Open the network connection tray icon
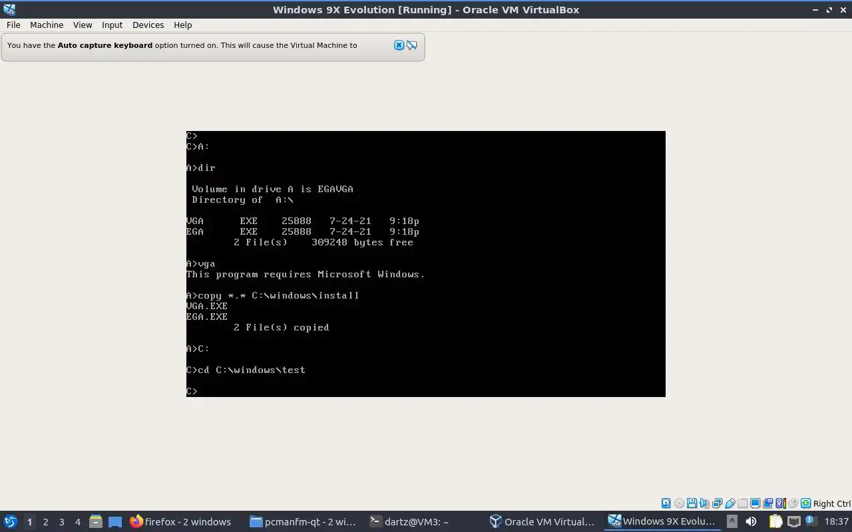 (794, 521)
